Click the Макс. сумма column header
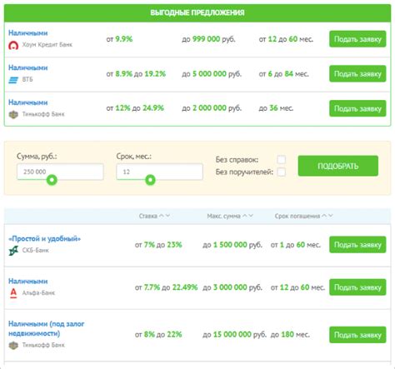Viewport: 395px width, 369px height. [224, 216]
